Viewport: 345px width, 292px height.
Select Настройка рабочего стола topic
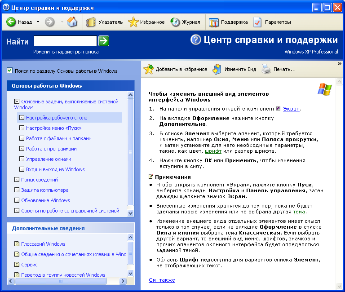(57, 118)
